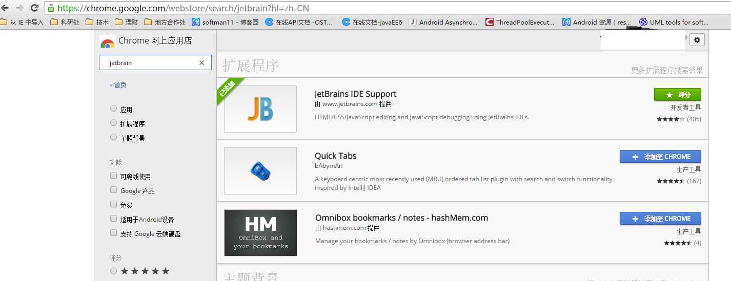The height and width of the screenshot is (281, 731).
Task: Open the 理财 bookmarks folder
Action: click(127, 22)
